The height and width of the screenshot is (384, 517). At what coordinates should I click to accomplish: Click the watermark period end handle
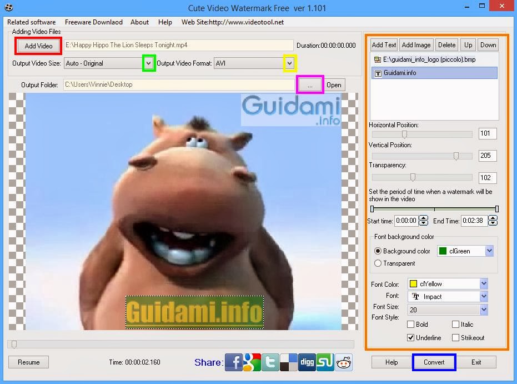click(x=496, y=209)
